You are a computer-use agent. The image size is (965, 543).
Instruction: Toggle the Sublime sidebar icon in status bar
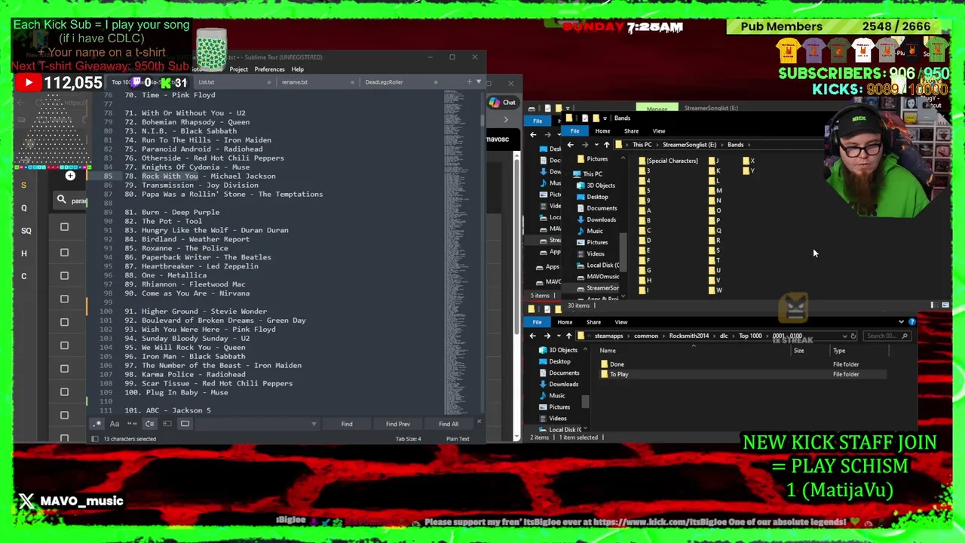[x=95, y=438]
